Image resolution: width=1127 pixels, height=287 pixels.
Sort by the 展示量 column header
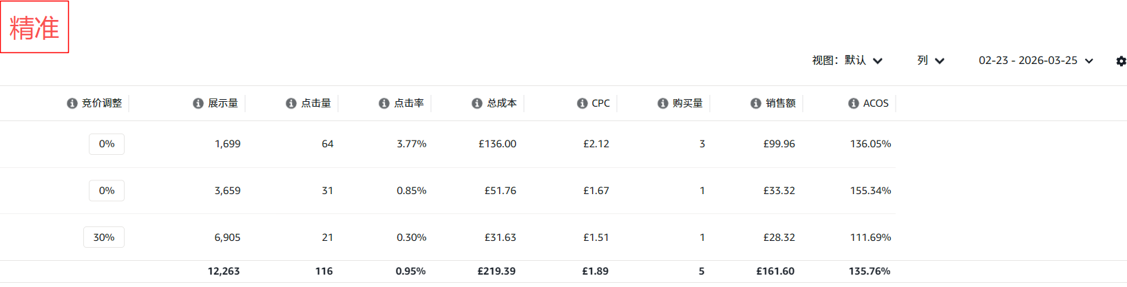pyautogui.click(x=223, y=103)
